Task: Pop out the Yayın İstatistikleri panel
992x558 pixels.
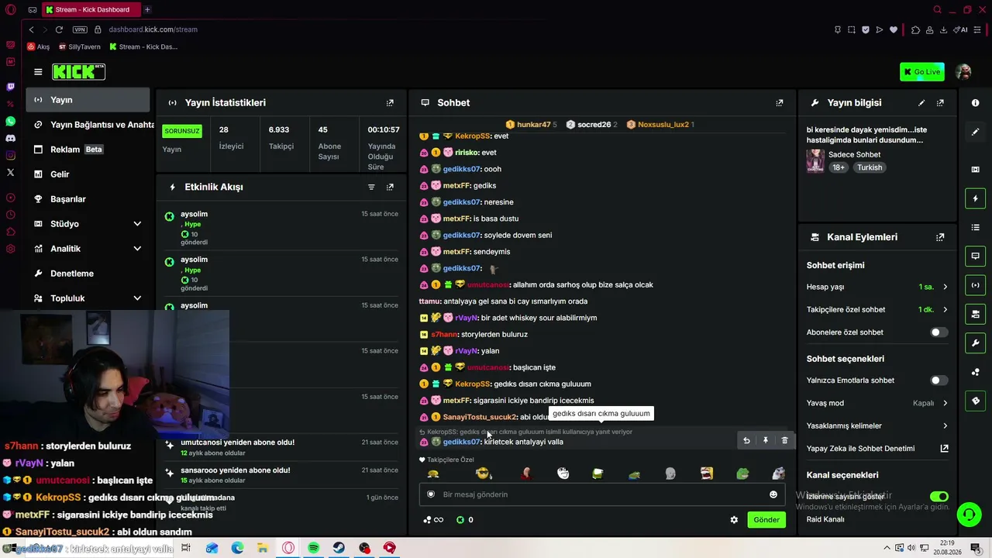Action: tap(390, 102)
